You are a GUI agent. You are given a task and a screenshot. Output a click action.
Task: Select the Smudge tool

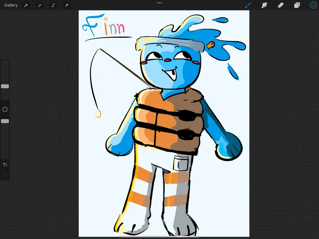(x=264, y=5)
